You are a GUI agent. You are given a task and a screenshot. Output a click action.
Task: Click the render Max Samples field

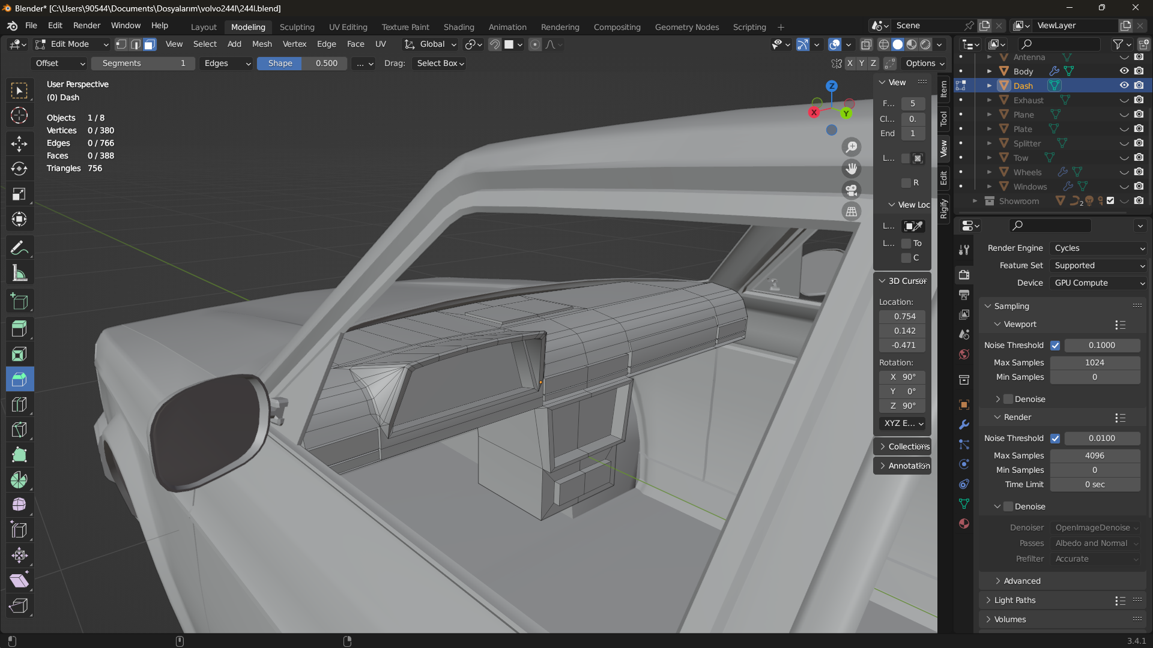(1094, 455)
